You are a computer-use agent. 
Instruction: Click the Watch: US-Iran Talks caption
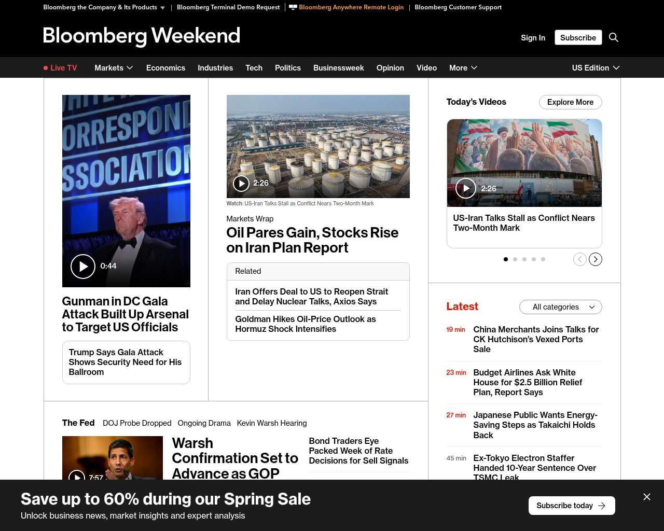(300, 203)
